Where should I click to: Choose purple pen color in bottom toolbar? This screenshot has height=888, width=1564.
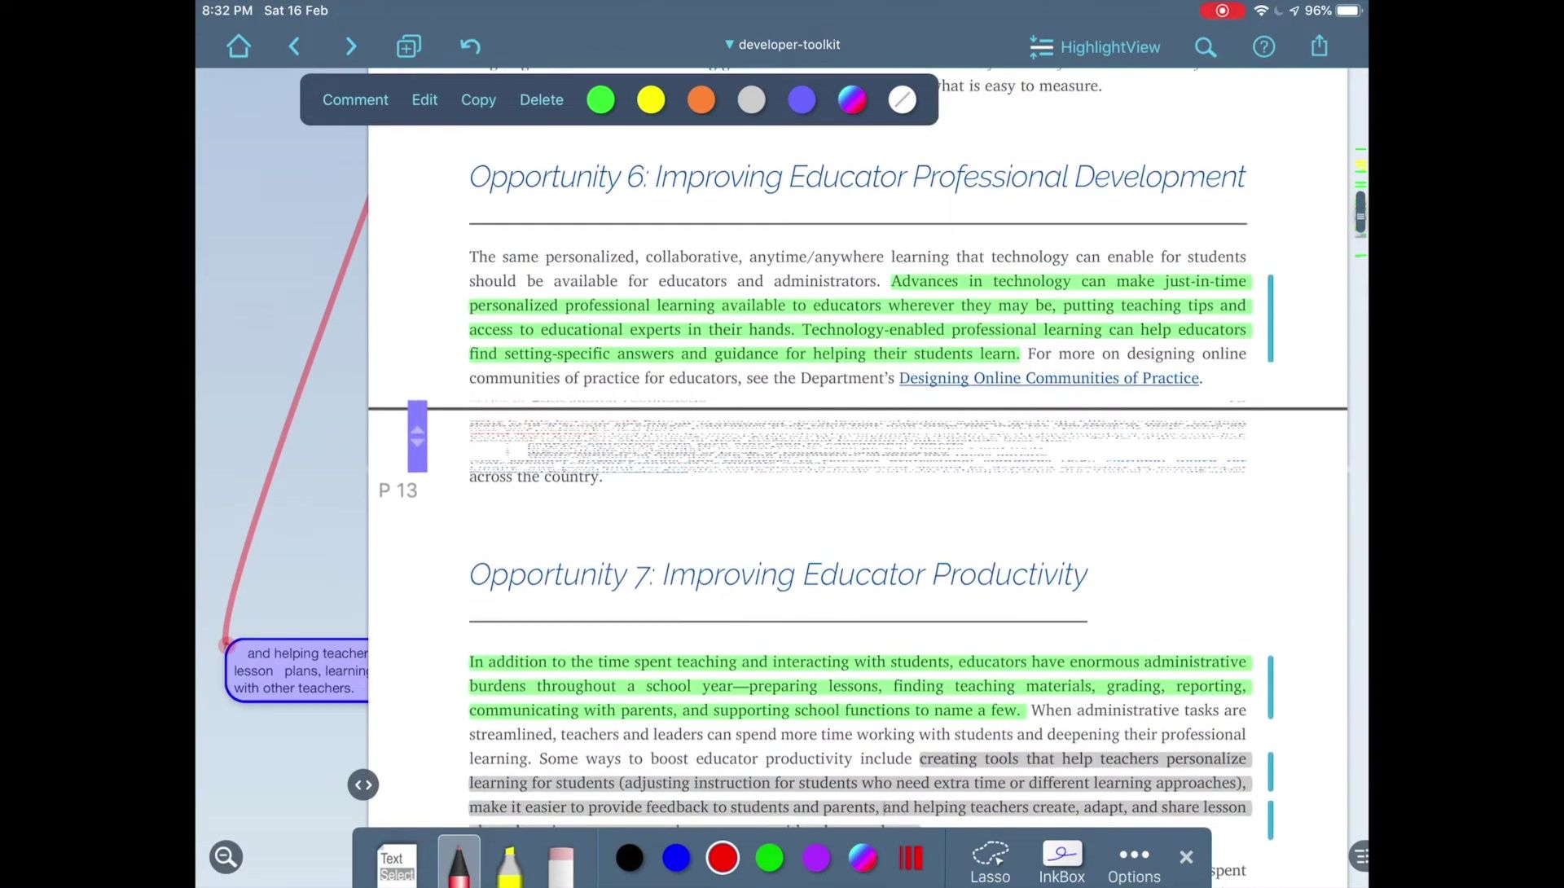815,857
